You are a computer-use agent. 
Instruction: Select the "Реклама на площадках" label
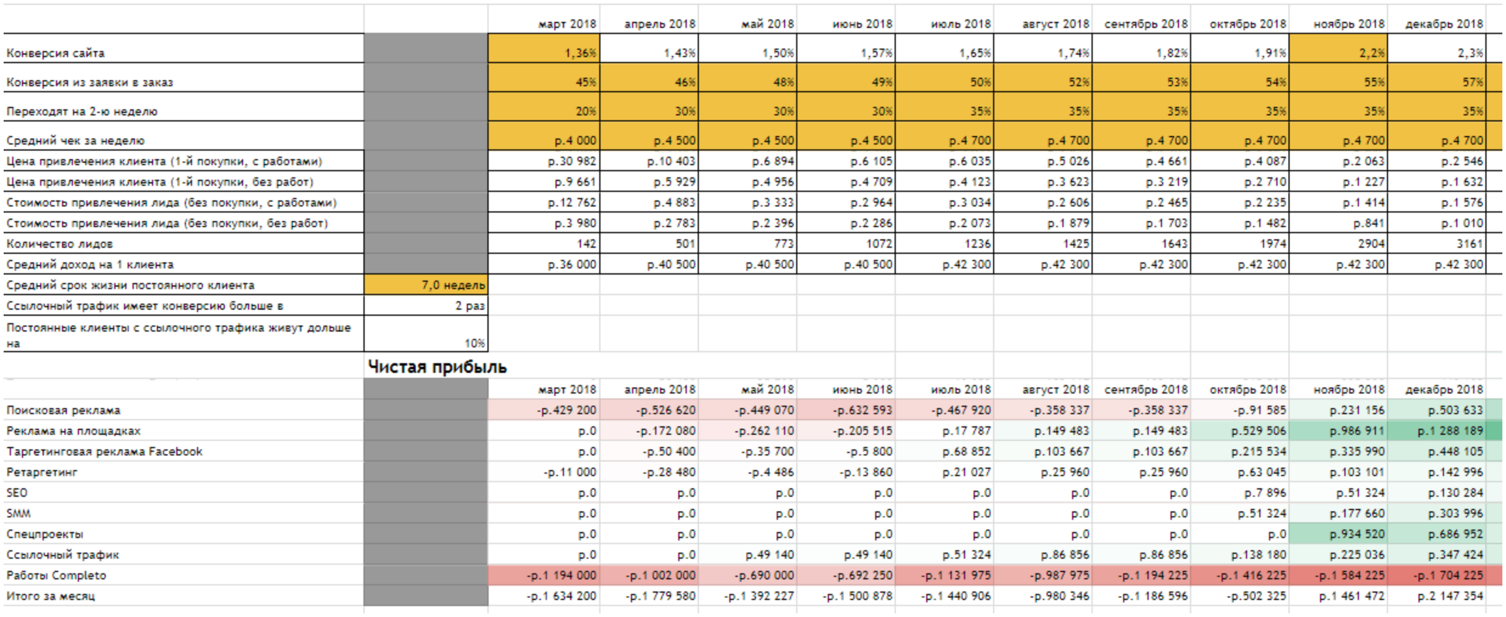(x=73, y=431)
